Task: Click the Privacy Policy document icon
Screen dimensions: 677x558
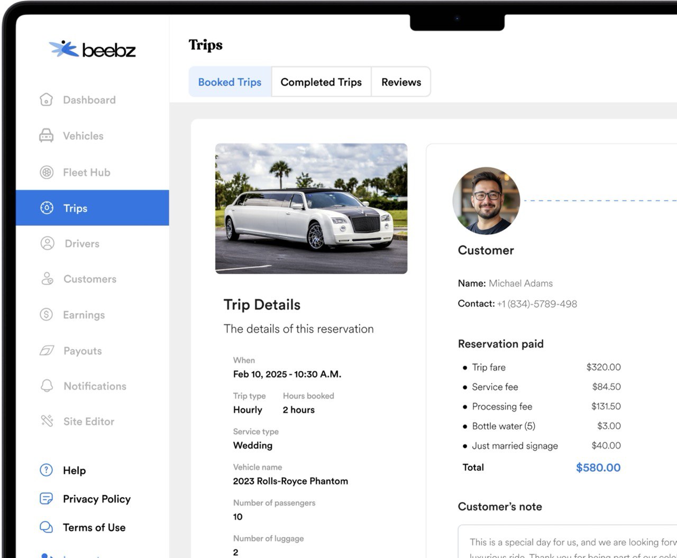Action: click(47, 499)
